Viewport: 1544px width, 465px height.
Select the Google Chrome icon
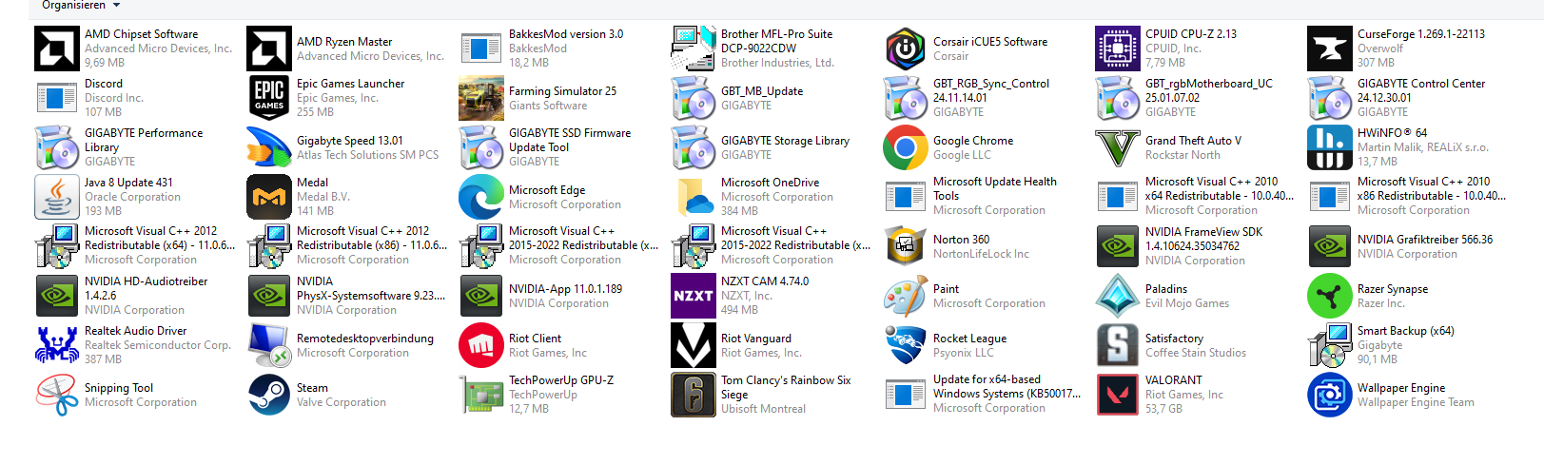click(906, 147)
